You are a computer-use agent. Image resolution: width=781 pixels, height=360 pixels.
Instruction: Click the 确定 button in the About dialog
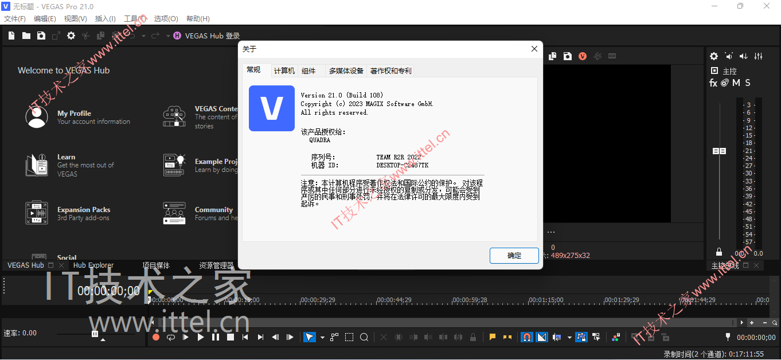[514, 256]
